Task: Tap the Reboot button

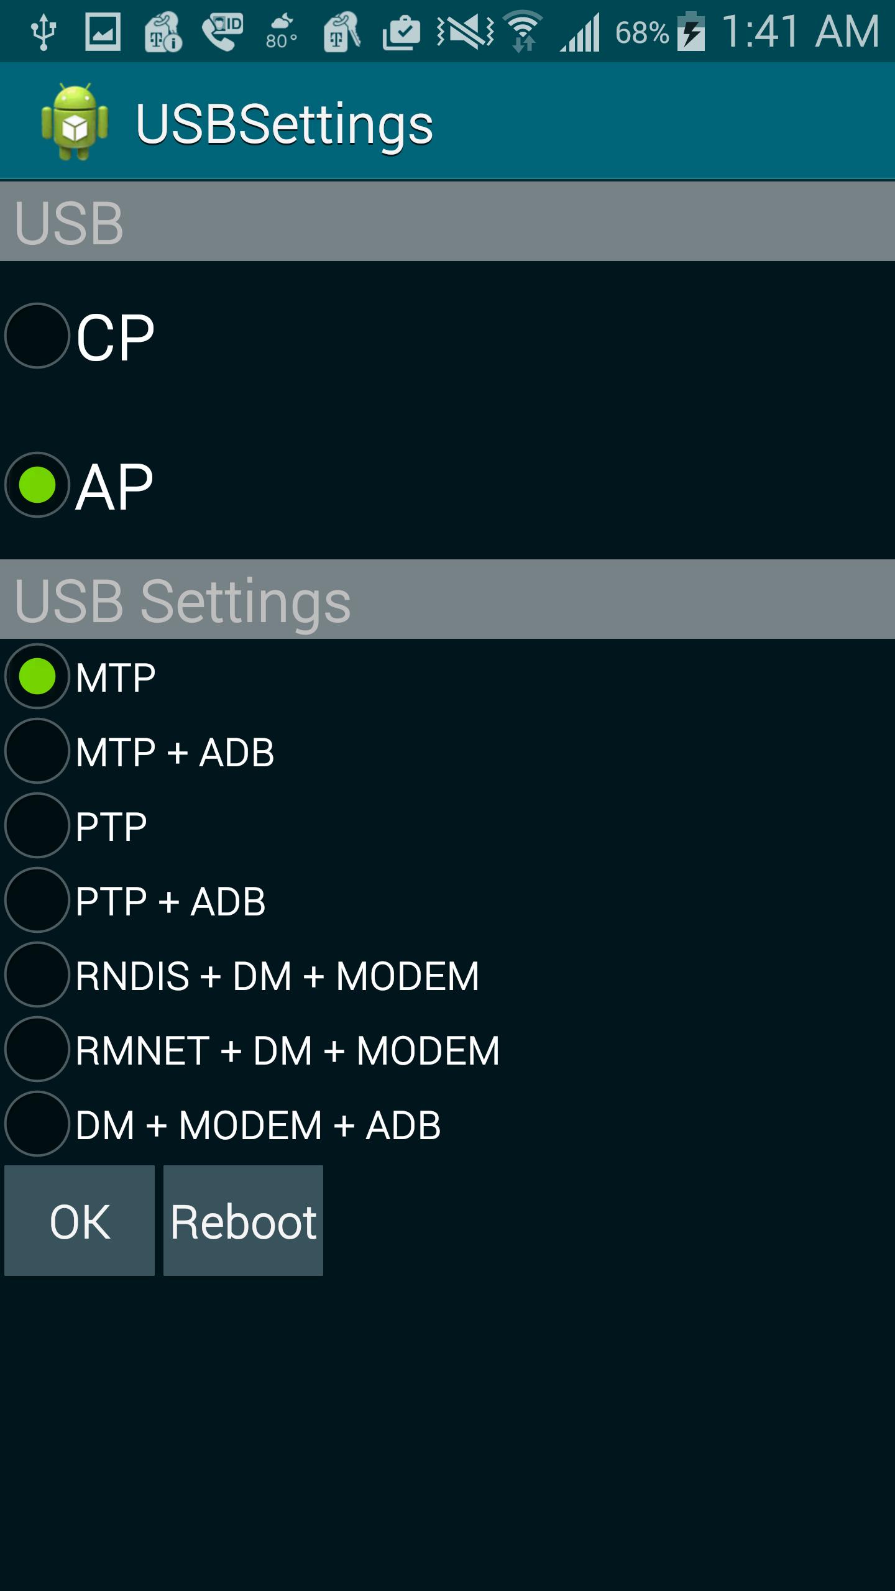Action: pyautogui.click(x=243, y=1221)
